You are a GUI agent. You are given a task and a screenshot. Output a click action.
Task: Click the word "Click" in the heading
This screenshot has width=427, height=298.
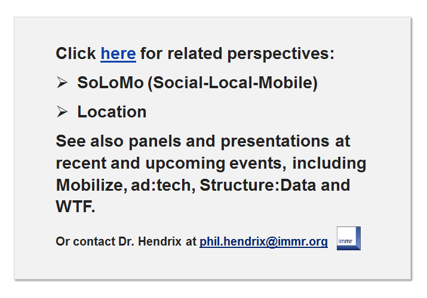click(x=76, y=54)
